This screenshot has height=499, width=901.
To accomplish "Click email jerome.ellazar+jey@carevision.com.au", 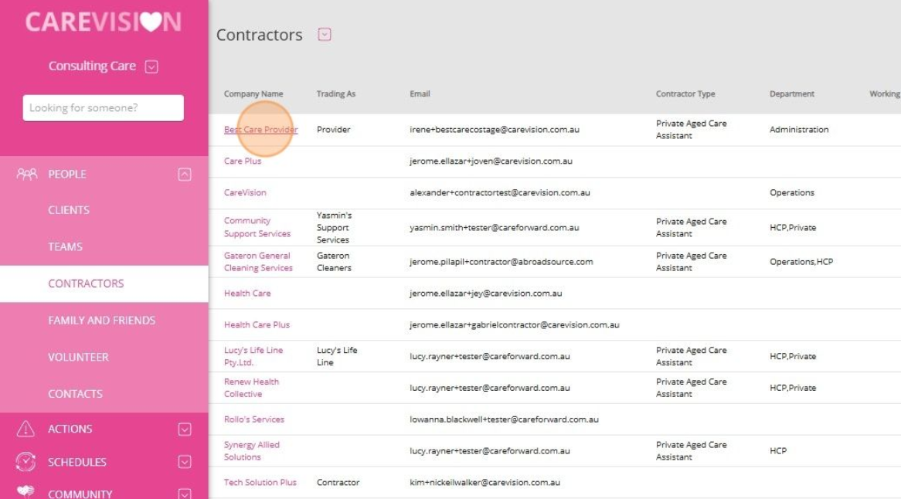I will point(486,294).
